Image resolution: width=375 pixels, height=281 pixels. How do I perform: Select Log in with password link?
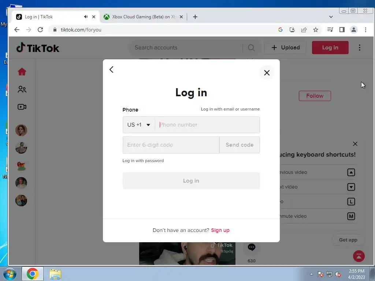(143, 161)
